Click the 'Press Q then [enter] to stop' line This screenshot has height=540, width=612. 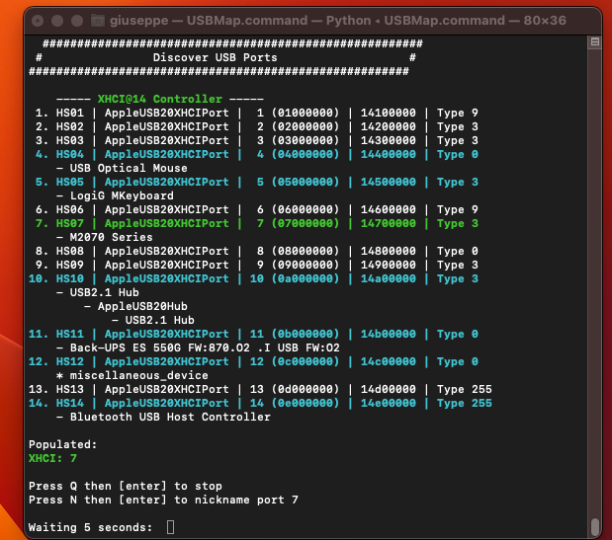125,487
